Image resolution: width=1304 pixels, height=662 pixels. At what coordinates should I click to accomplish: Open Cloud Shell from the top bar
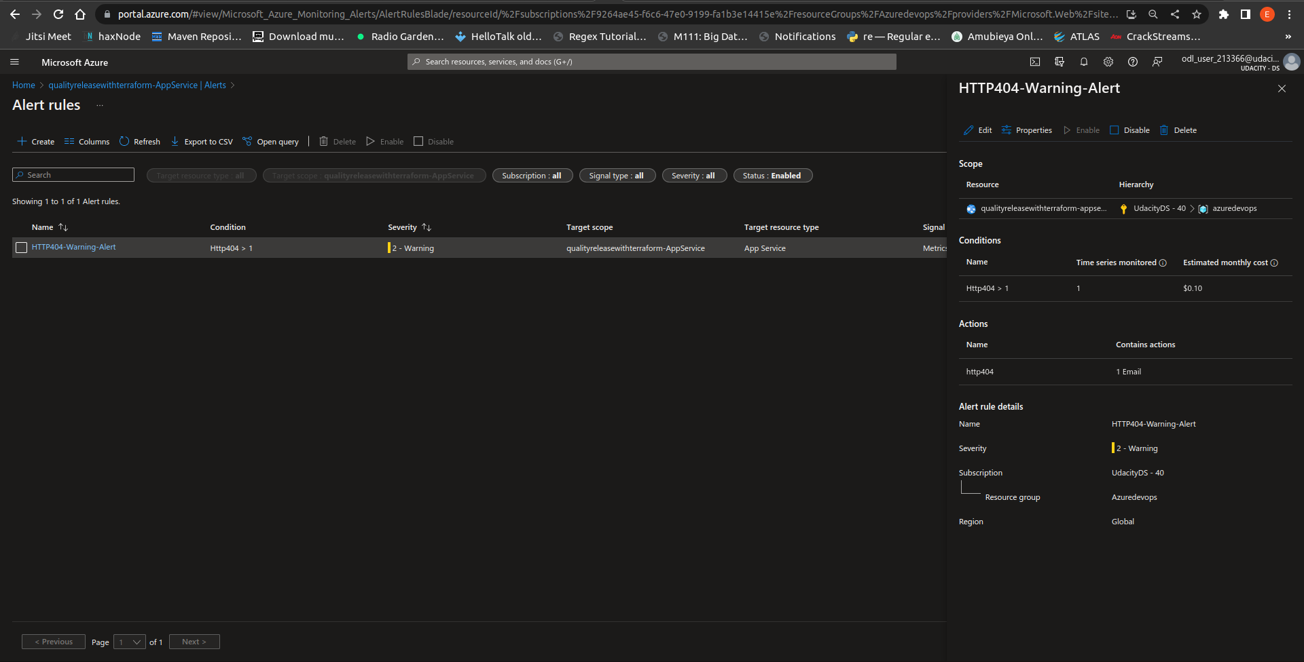tap(1034, 62)
